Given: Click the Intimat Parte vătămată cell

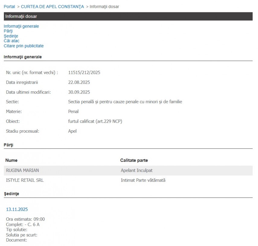Looking at the screenshot, I should 143,180.
